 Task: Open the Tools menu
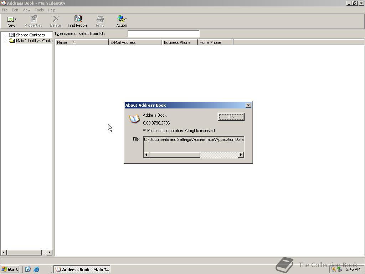pos(39,10)
